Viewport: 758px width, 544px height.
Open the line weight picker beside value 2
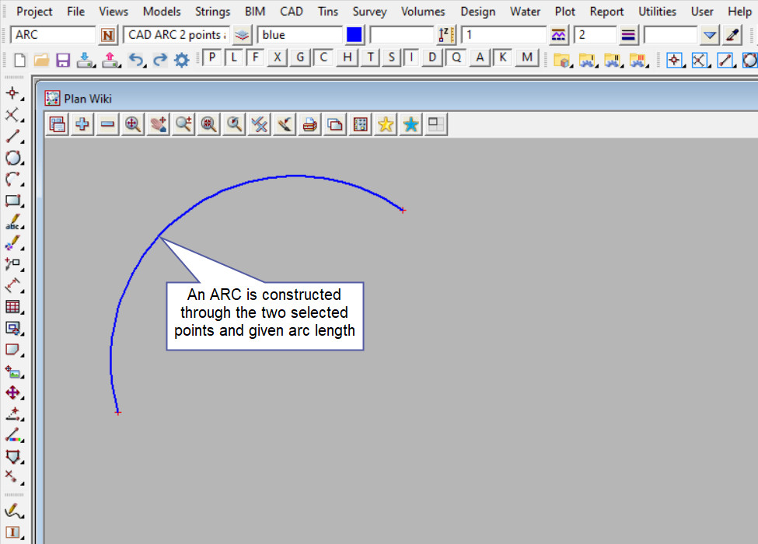[628, 35]
